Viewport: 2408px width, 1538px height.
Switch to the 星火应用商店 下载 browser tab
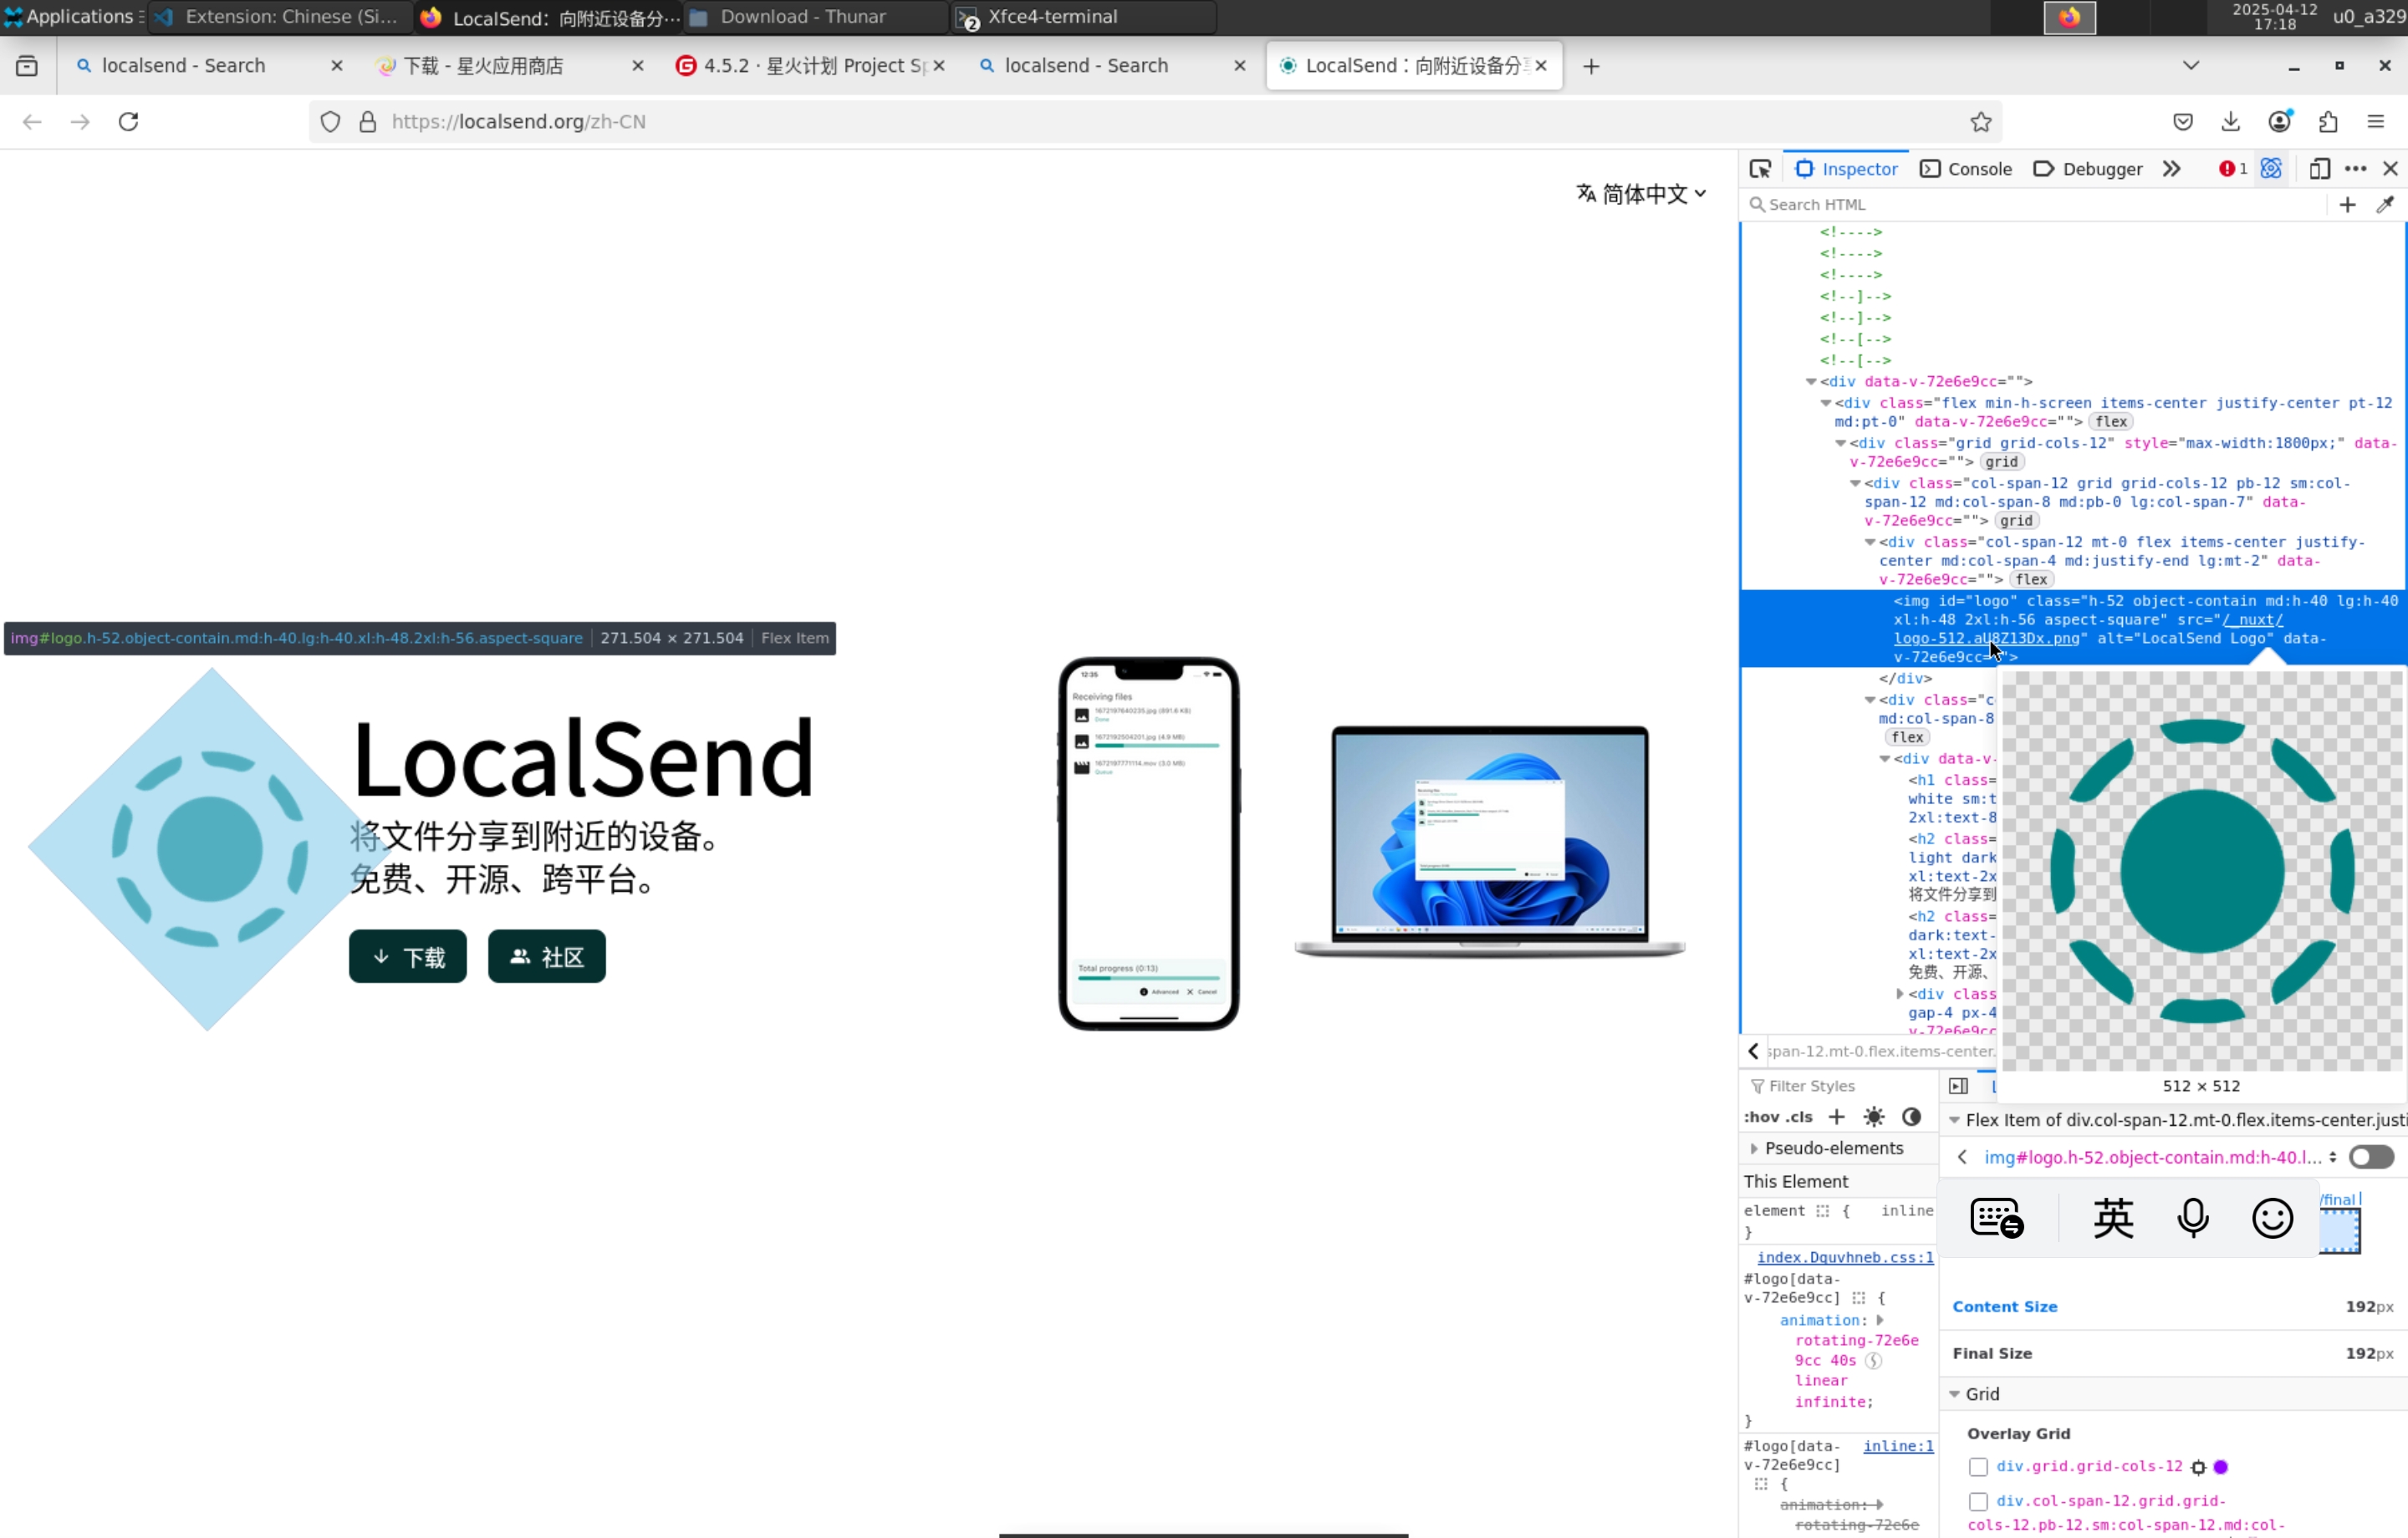coord(483,66)
